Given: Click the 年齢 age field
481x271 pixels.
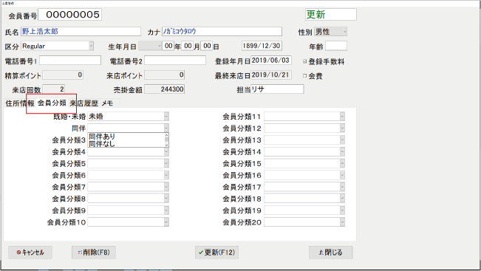Looking at the screenshot, I should pos(336,46).
